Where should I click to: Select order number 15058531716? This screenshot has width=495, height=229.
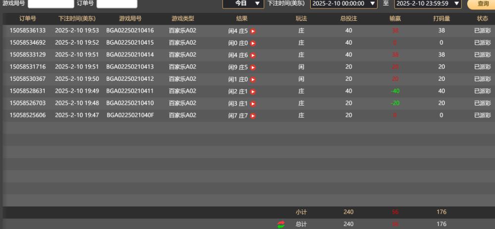[27, 66]
